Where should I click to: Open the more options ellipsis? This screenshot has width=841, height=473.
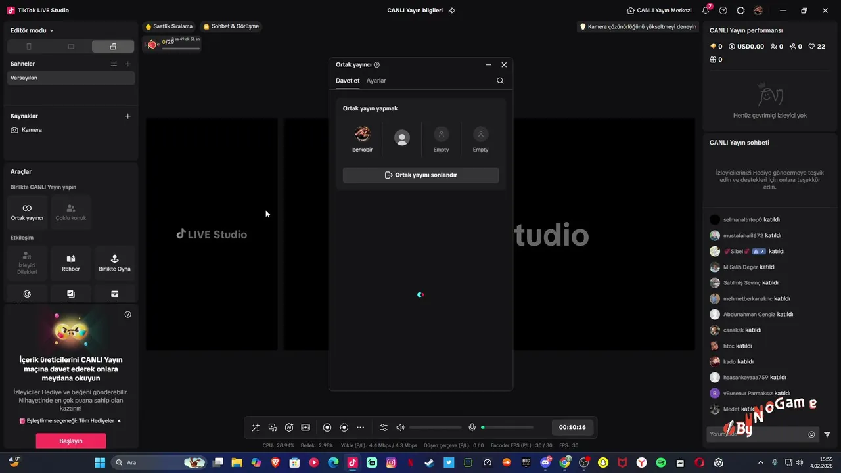[x=360, y=428]
